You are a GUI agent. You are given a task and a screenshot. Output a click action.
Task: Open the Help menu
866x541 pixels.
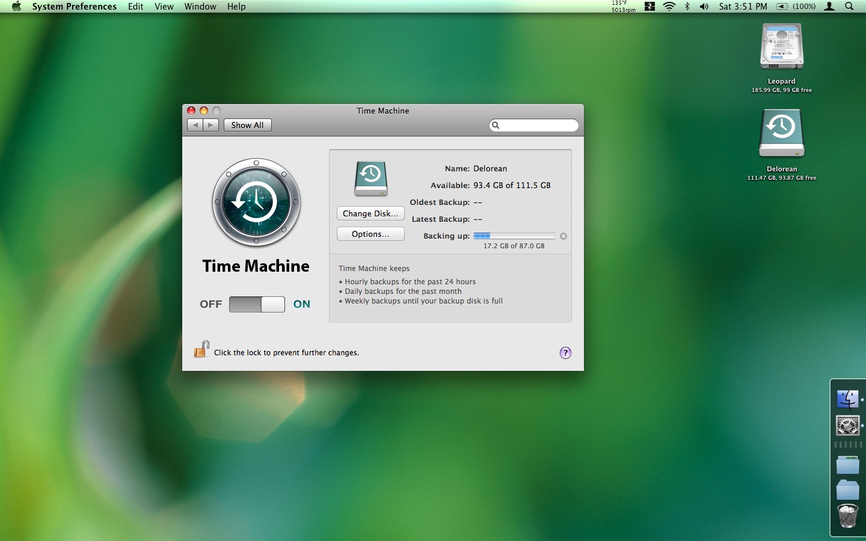click(236, 7)
